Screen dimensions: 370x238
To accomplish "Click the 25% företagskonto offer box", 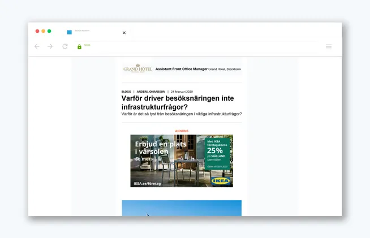I will point(217,154).
